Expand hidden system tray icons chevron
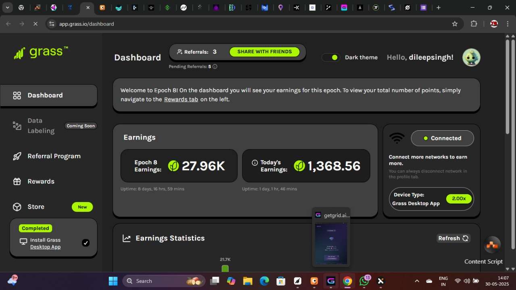 [x=417, y=281]
